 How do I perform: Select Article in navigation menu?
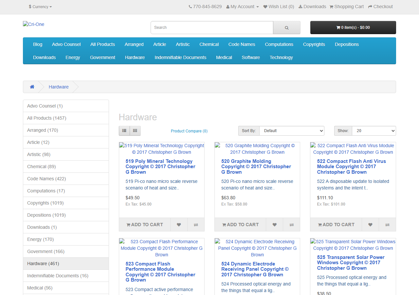[160, 44]
